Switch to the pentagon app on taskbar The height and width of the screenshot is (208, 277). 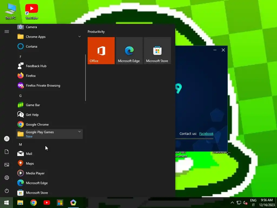73,203
